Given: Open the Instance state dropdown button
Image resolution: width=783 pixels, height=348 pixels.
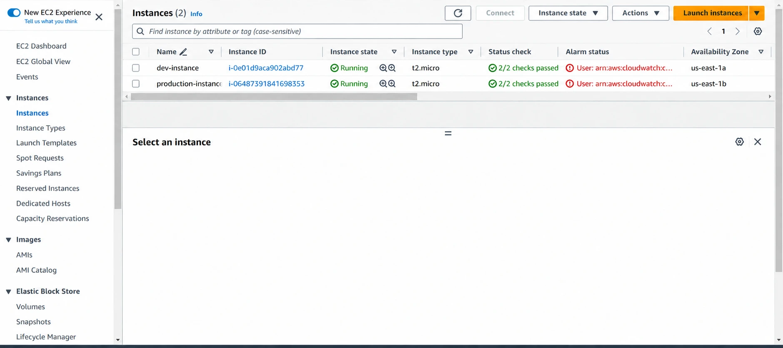Looking at the screenshot, I should [568, 13].
